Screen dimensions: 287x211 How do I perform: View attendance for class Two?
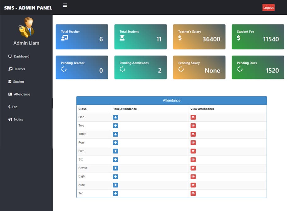[193, 126]
